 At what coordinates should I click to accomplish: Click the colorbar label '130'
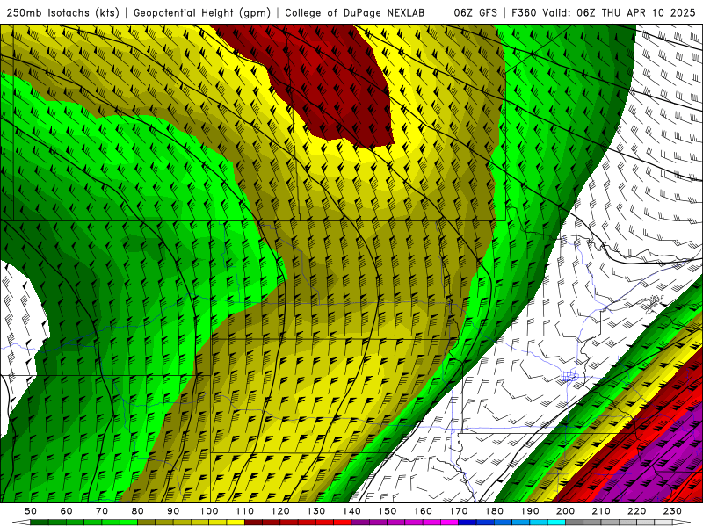click(316, 511)
